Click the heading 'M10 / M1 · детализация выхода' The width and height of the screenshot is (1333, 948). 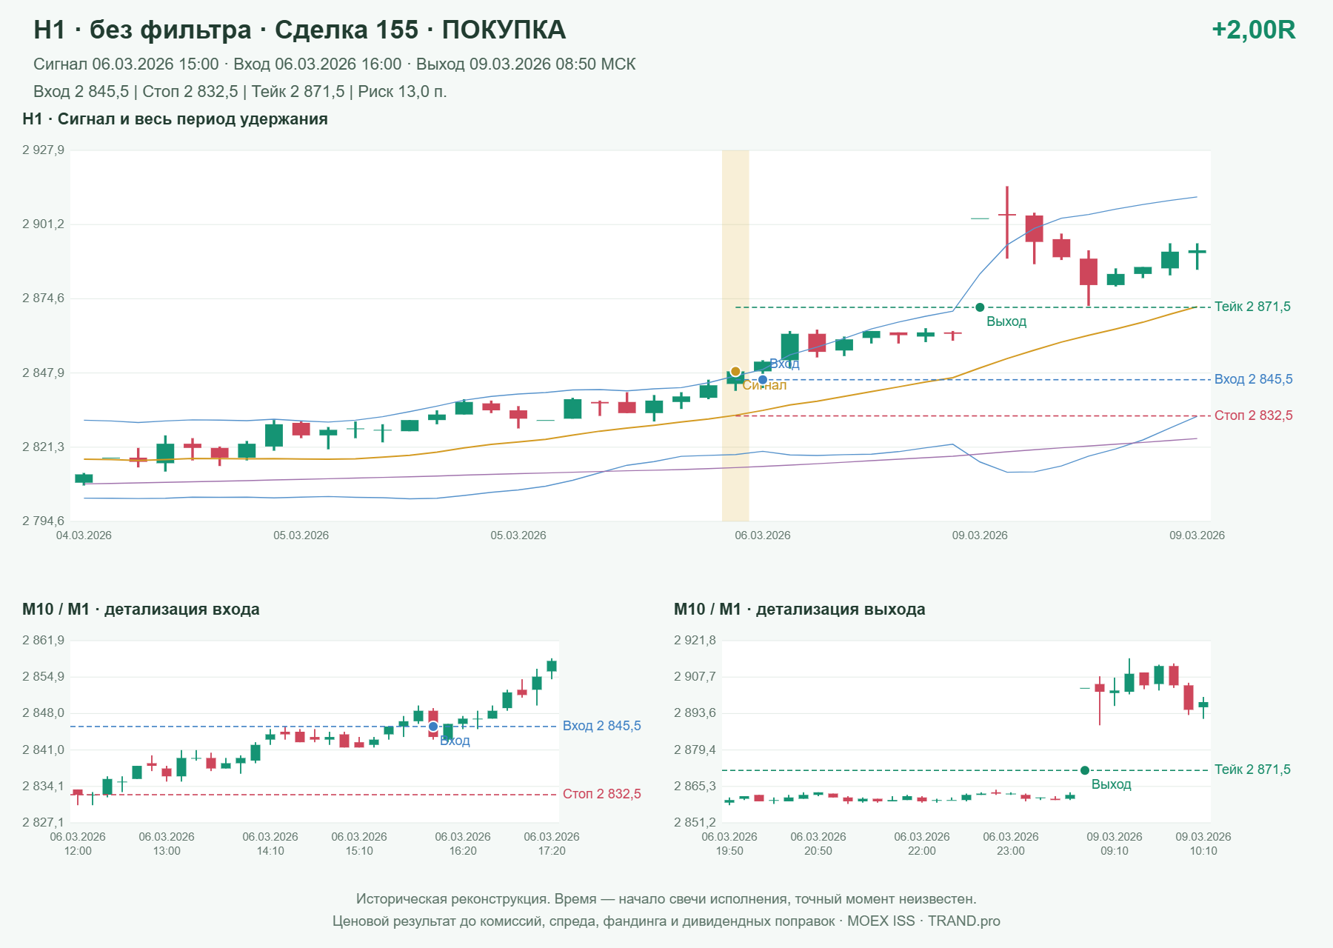coord(799,610)
